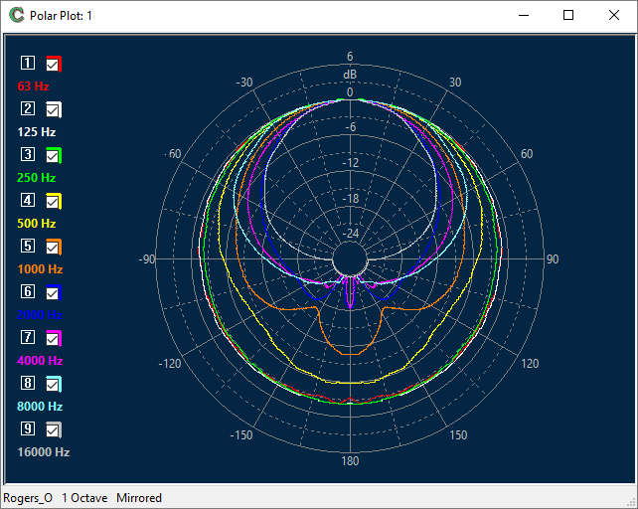Click the numbered box 1 for 63 Hz

(x=28, y=64)
